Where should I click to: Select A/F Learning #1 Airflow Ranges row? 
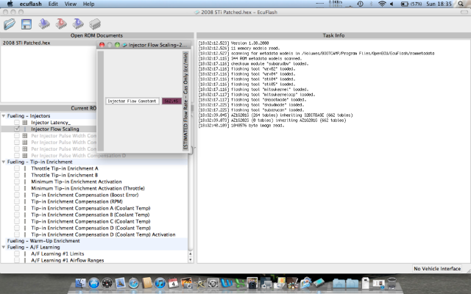(x=67, y=260)
